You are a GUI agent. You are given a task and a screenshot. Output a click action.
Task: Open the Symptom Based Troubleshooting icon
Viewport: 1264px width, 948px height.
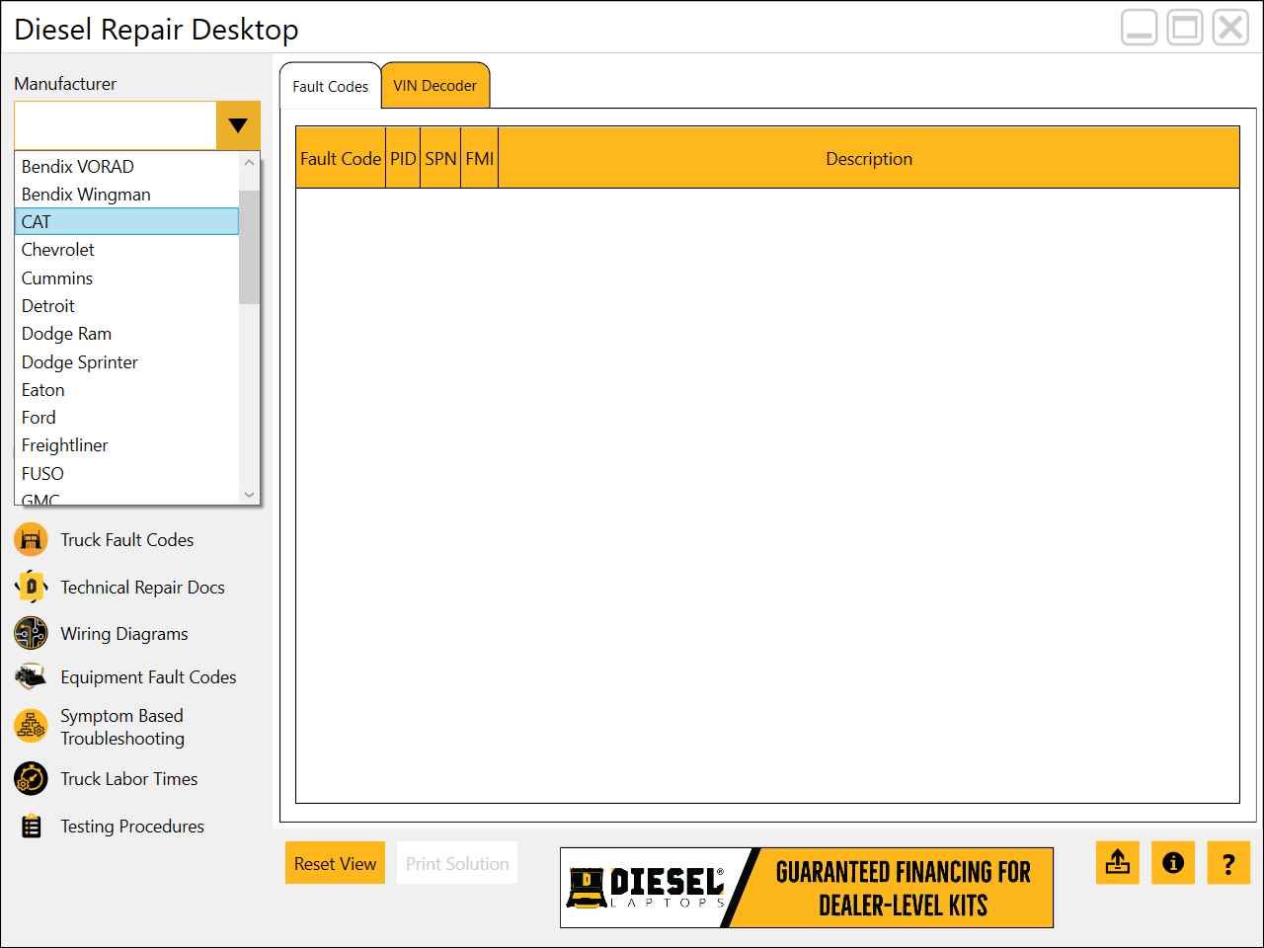(32, 727)
